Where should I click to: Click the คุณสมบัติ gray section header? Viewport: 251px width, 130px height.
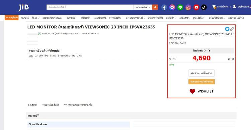[131, 116]
